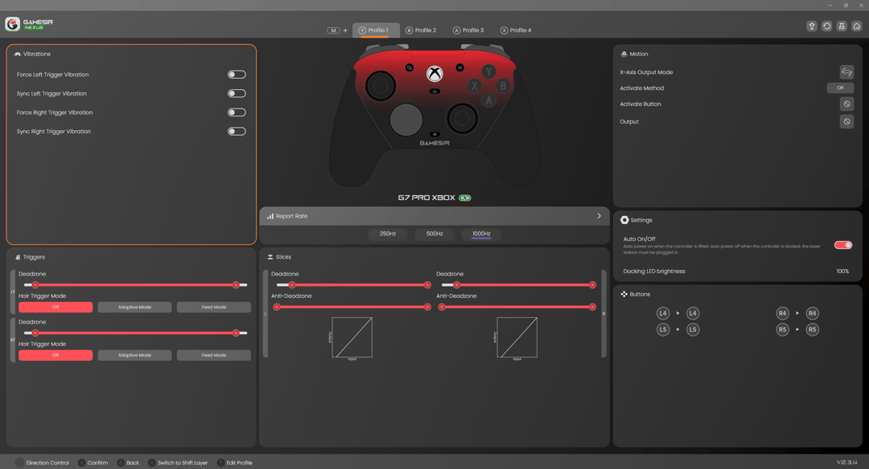Click the Activate Button assignment icon

tap(846, 104)
